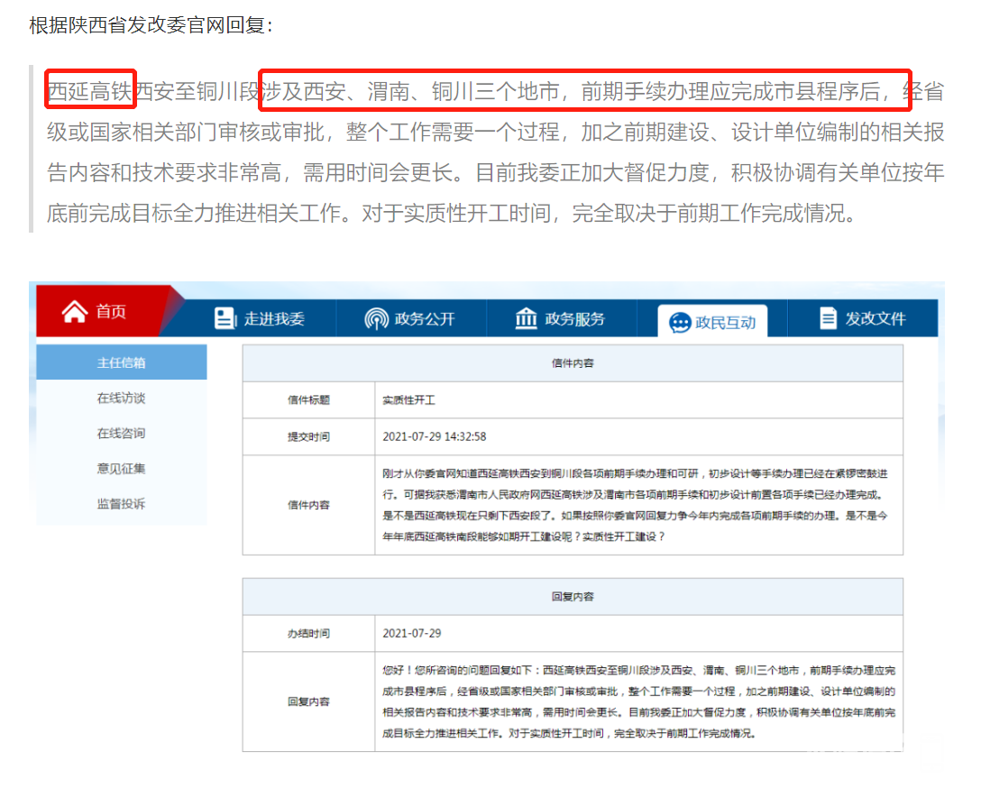Click the home house icon in navigation bar
981x798 pixels.
75,311
